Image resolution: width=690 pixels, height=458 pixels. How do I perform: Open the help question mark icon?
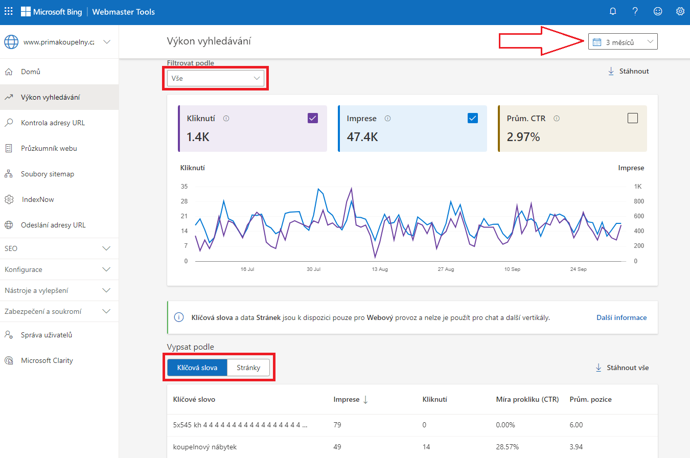tap(635, 11)
